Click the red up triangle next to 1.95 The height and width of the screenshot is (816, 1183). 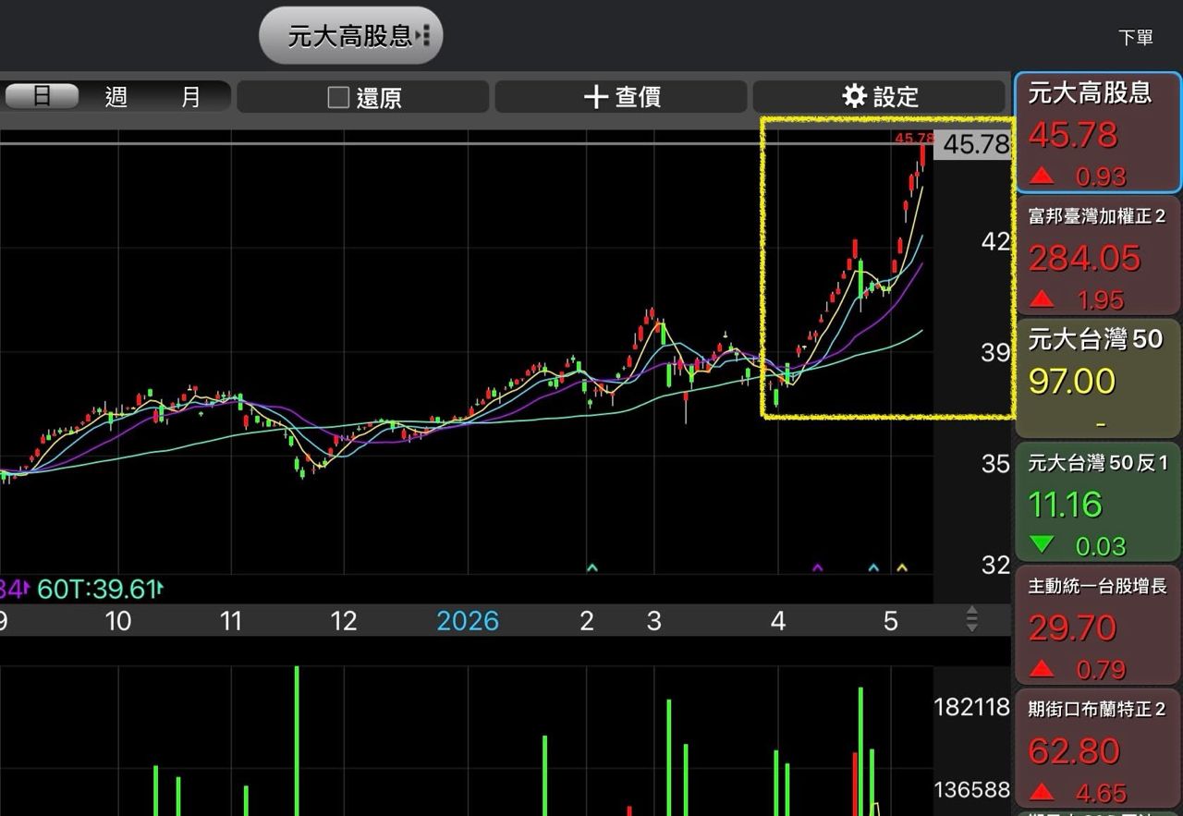1042,298
